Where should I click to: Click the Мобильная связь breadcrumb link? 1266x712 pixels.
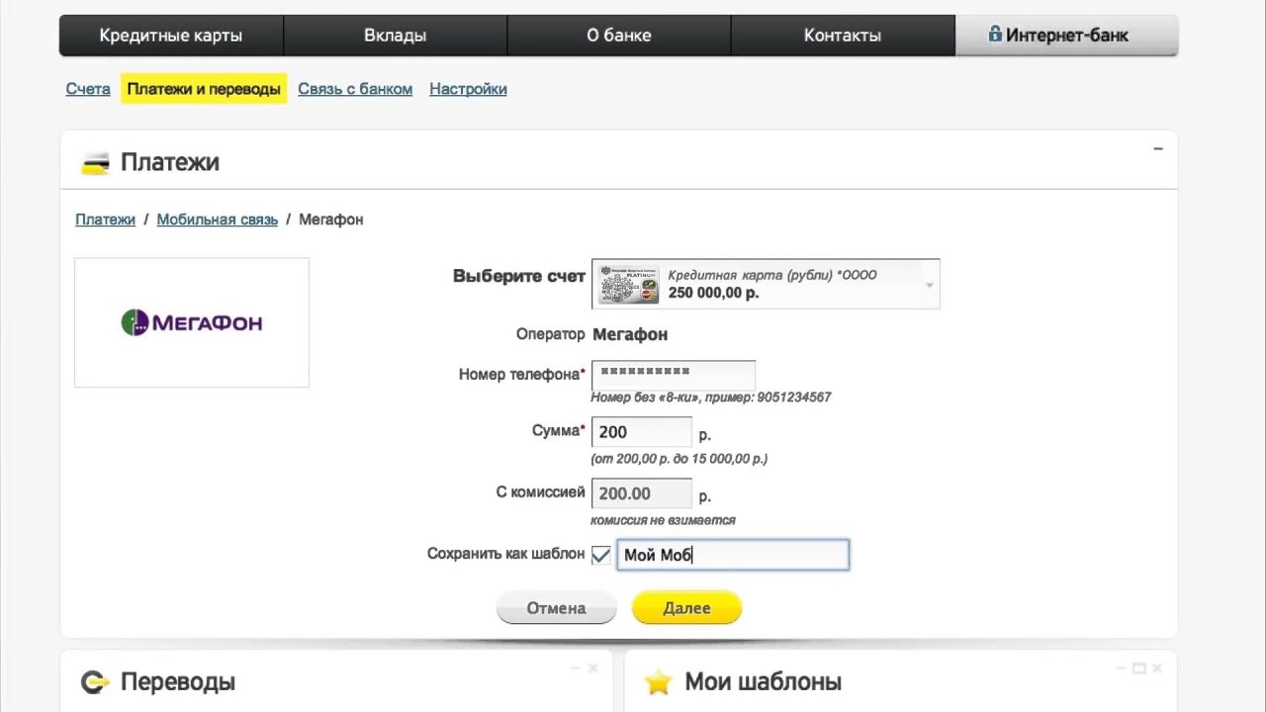pyautogui.click(x=218, y=220)
